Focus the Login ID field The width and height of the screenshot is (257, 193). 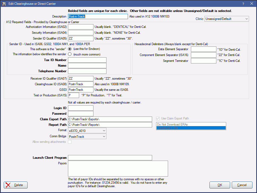(x=81, y=108)
